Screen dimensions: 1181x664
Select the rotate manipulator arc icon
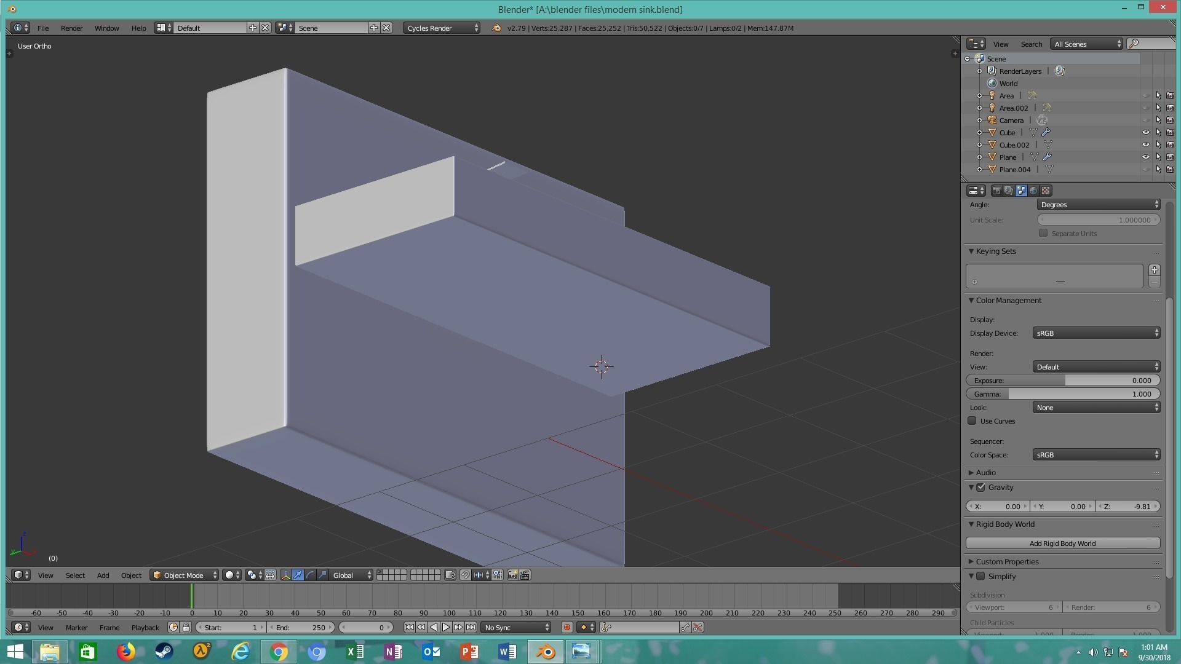310,575
